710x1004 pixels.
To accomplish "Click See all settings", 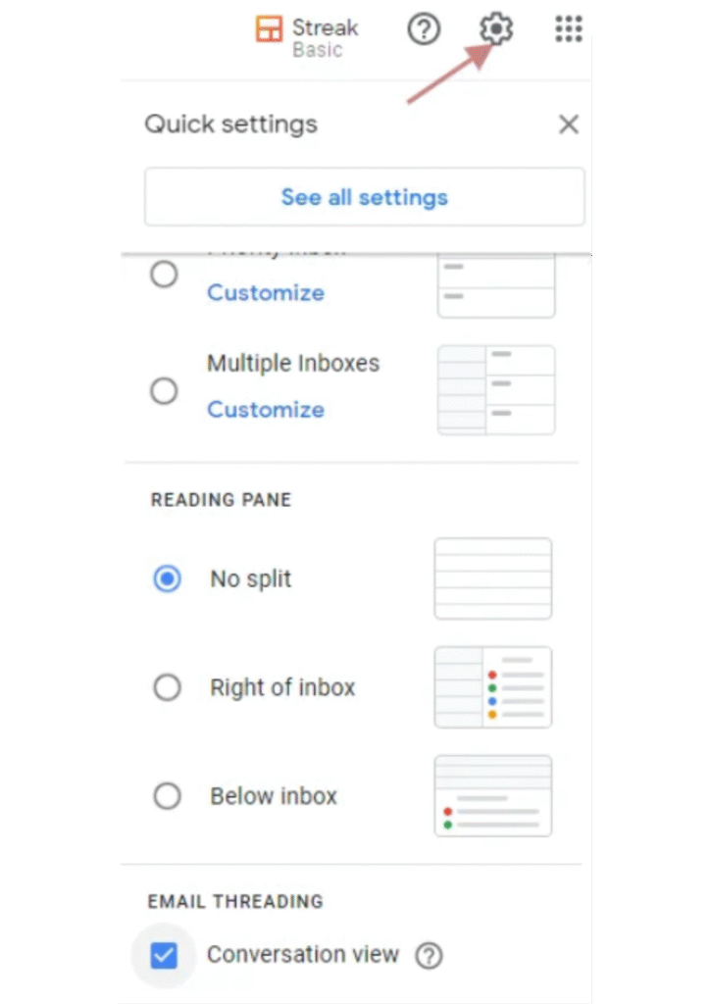I will [x=364, y=196].
